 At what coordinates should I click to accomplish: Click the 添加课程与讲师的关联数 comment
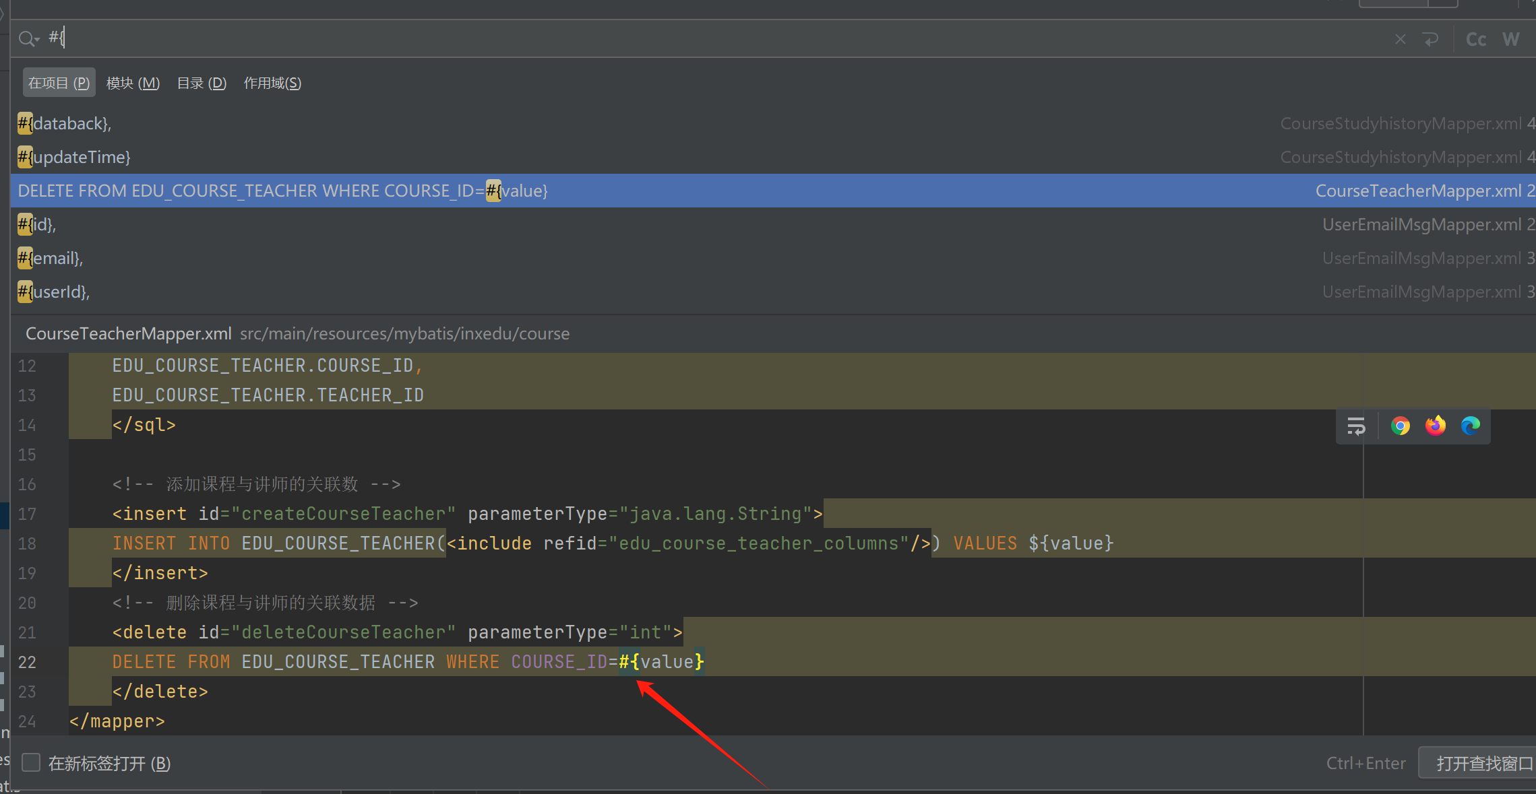coord(262,484)
